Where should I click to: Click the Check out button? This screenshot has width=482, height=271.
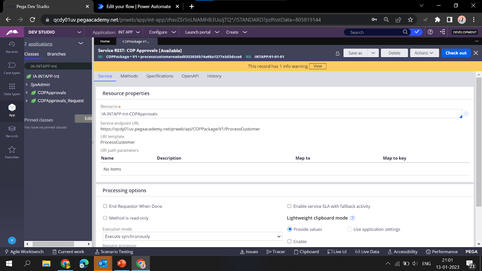pos(456,53)
